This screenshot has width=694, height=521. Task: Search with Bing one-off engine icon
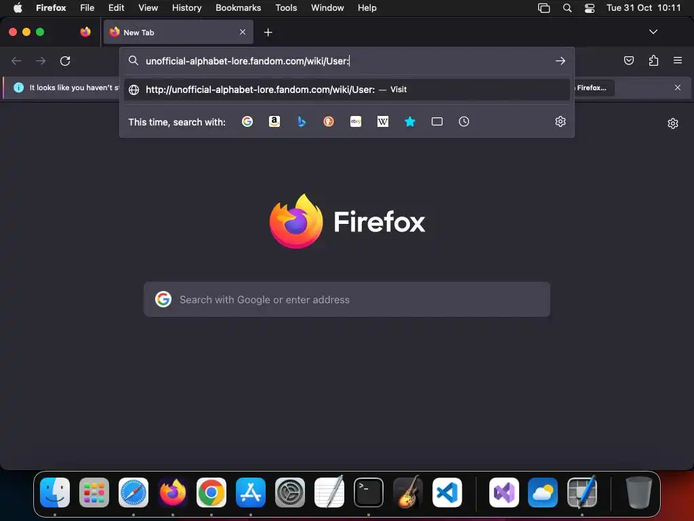coord(302,121)
